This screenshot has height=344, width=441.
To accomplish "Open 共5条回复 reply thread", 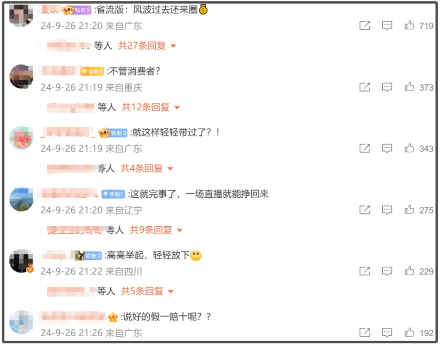I will click(x=147, y=291).
